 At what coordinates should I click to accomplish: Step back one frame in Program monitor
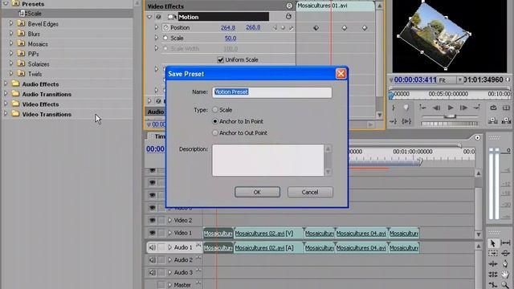pos(436,108)
